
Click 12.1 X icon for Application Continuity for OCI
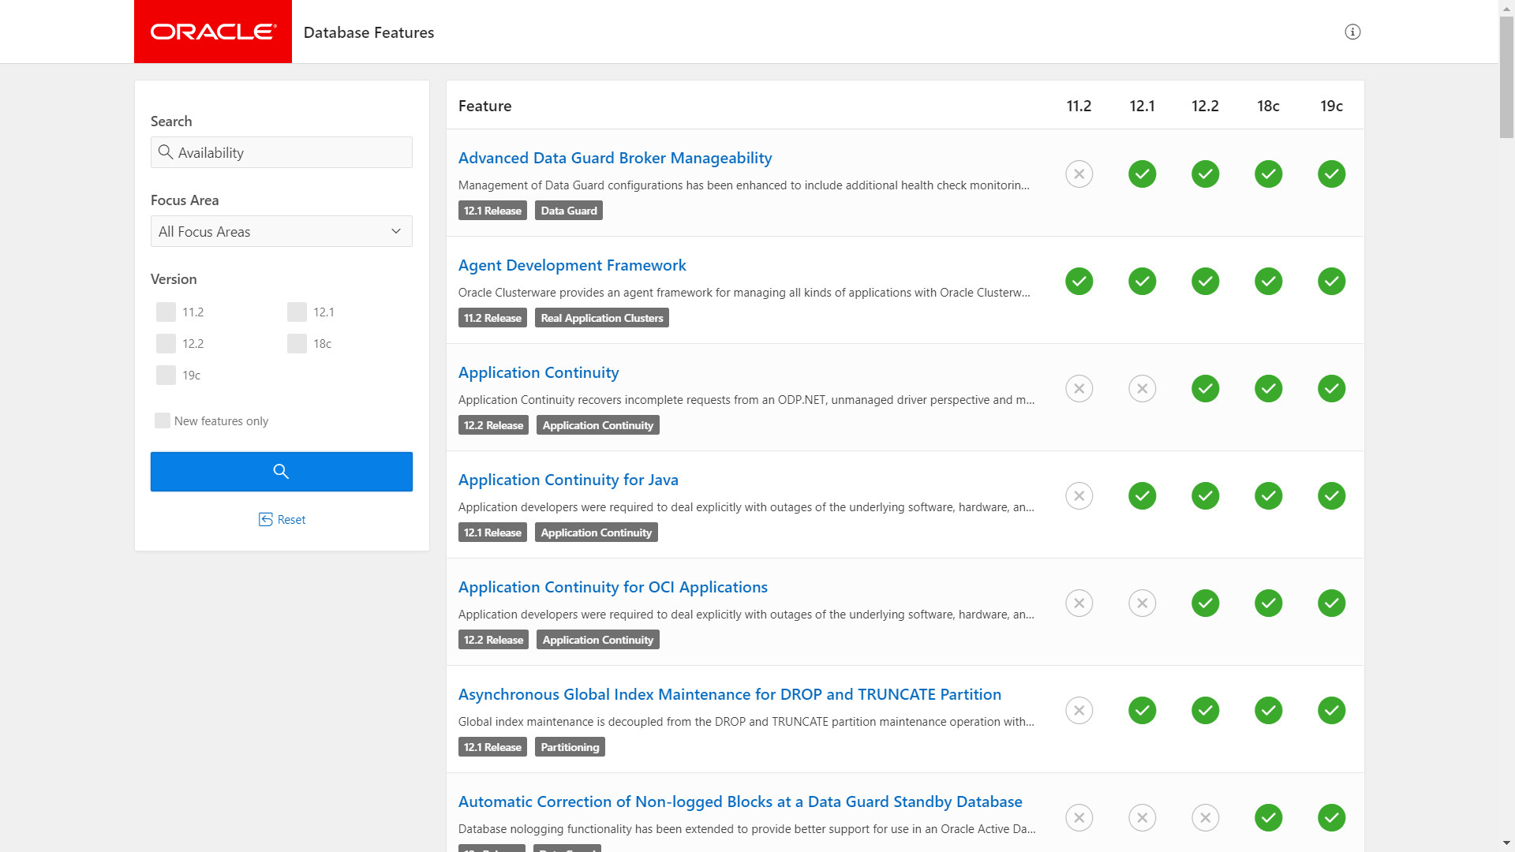tap(1142, 603)
